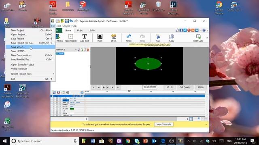Image resolution: width=259 pixels, height=145 pixels.
Task: Open the 16 : 9 aspect ratio selector
Action: (x=169, y=87)
